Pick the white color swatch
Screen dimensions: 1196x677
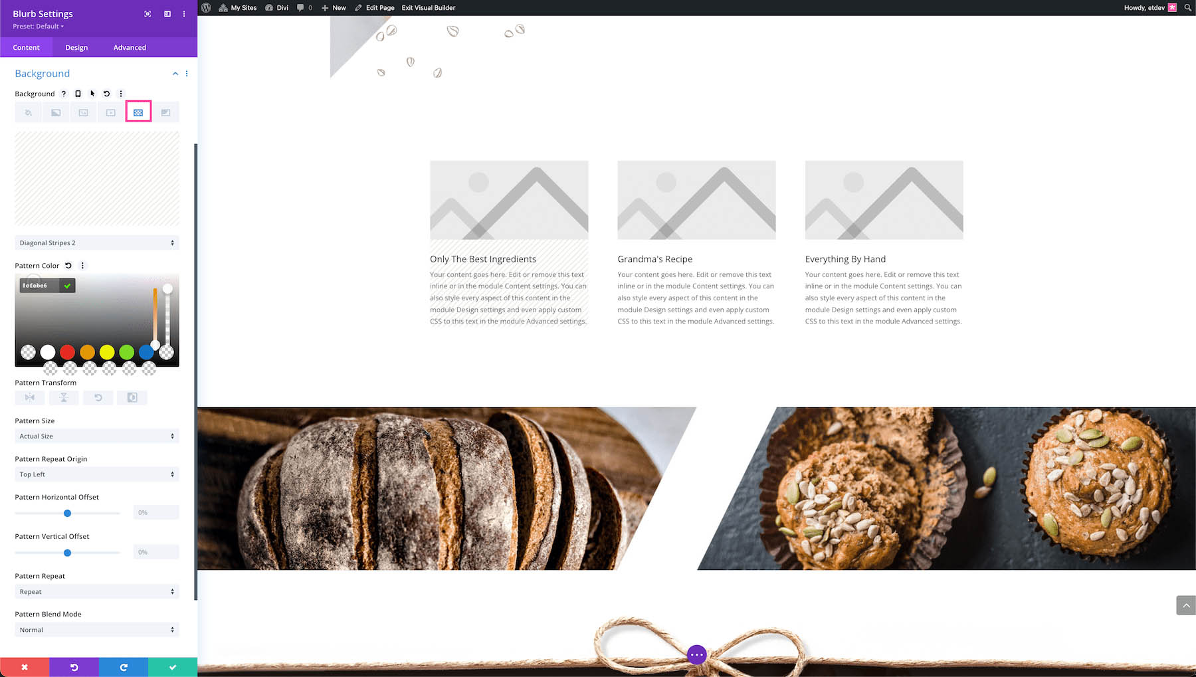point(48,352)
